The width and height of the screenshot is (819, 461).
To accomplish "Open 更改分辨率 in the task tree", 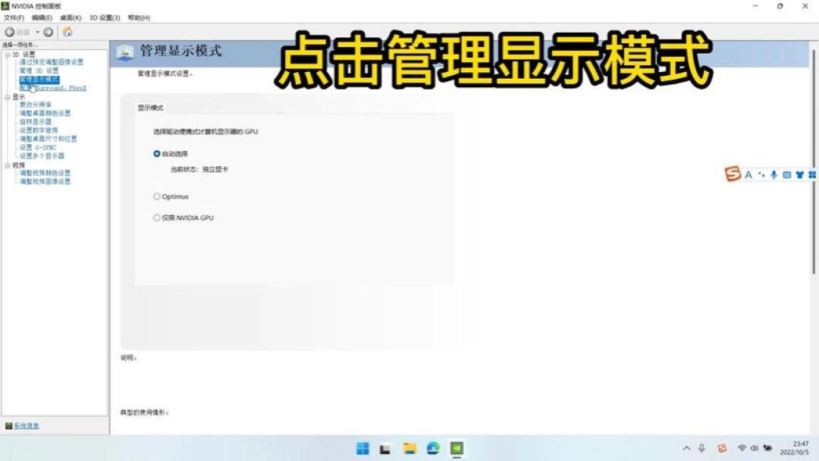I will click(36, 105).
